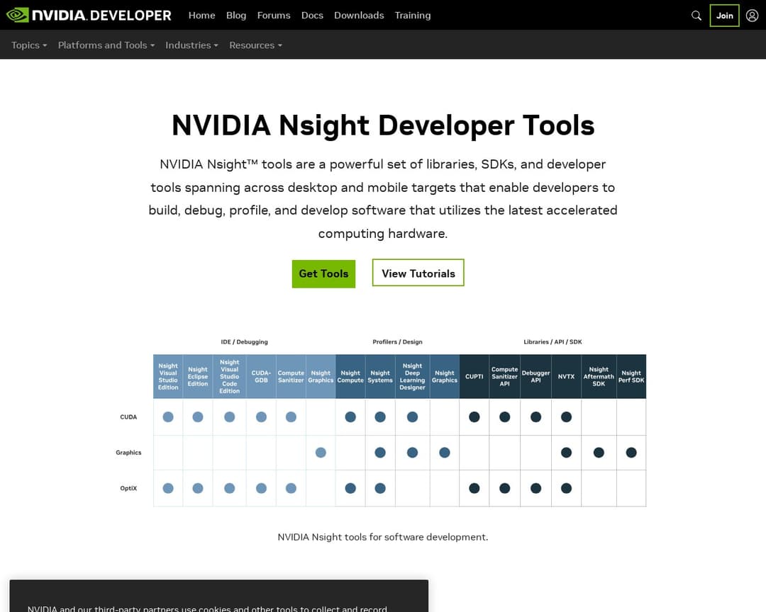Click the Nsight Eclipse Edition column header
Screen dimensions: 766x612
point(198,376)
